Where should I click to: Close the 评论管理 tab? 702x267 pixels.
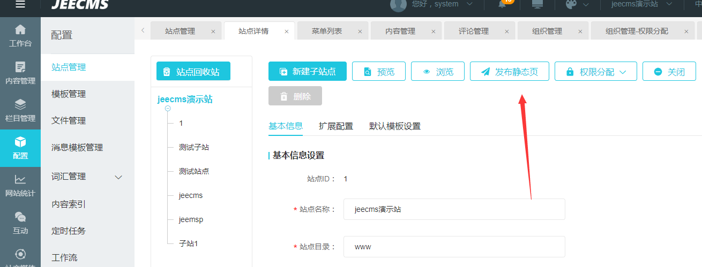(x=507, y=32)
